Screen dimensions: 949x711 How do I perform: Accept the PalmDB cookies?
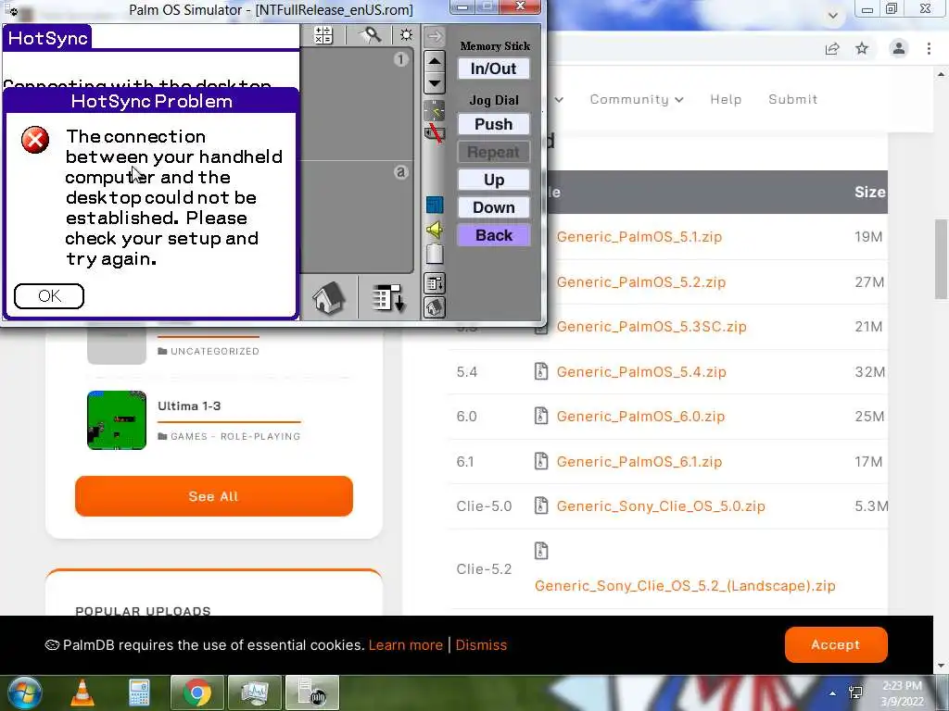(836, 644)
